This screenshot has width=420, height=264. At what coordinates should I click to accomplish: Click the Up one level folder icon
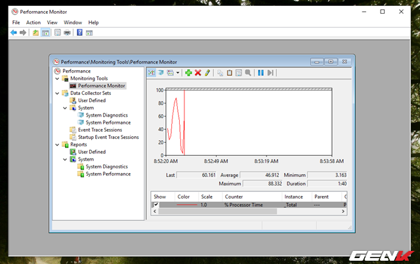(x=35, y=33)
